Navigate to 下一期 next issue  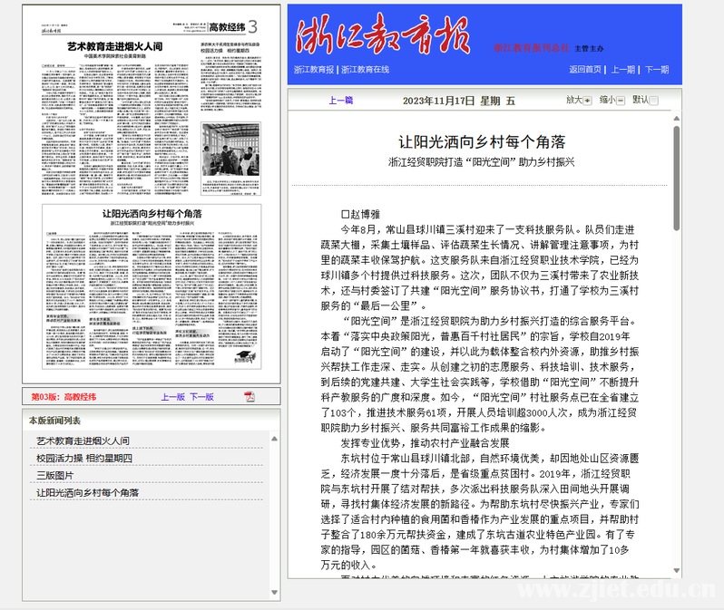tap(656, 69)
